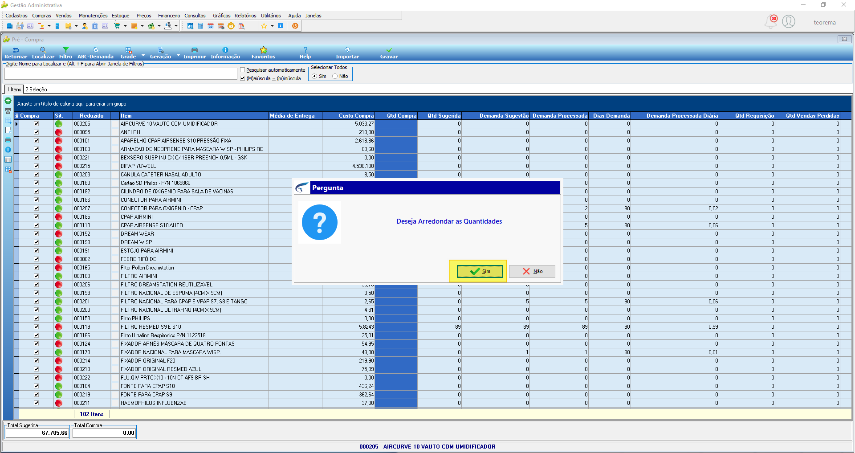Open the Relatórios menu
The height and width of the screenshot is (453, 855).
coord(245,16)
